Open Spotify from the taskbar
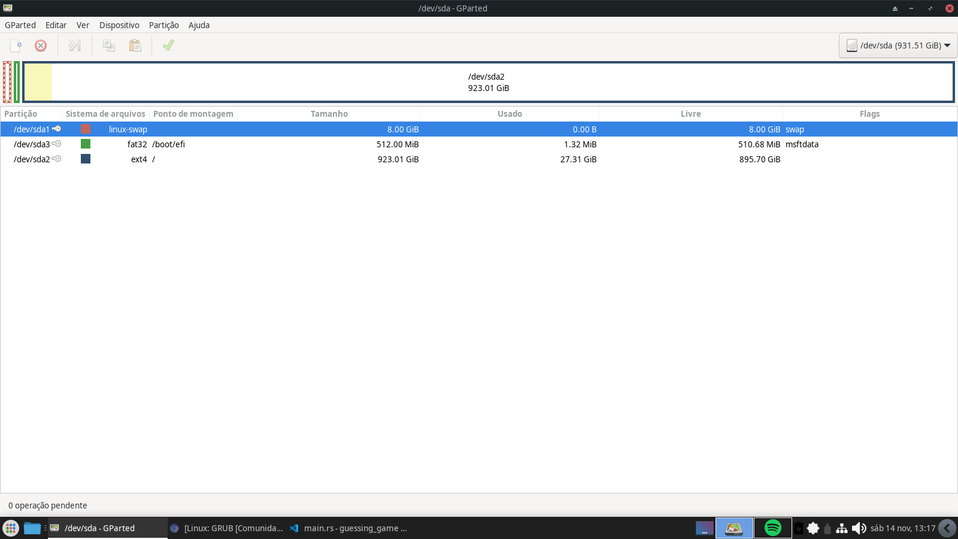The width and height of the screenshot is (958, 539). [x=773, y=528]
